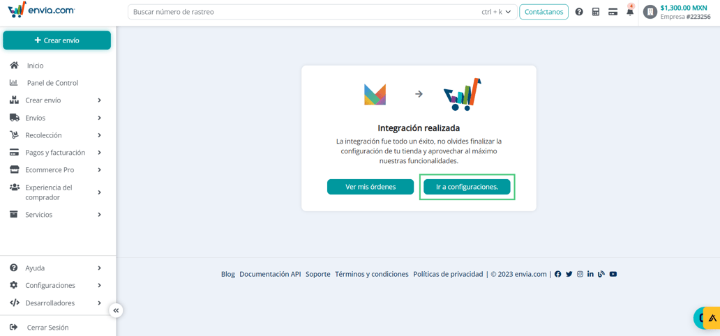
Task: Click the Inicio home icon
Action: (x=14, y=66)
